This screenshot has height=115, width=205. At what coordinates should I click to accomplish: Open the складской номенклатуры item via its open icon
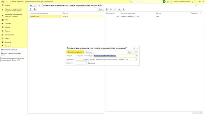point(136,56)
